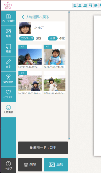
Task: Open the 写真 photo panel
Action: click(x=8, y=33)
